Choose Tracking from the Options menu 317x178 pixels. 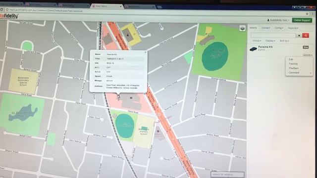tap(293, 64)
